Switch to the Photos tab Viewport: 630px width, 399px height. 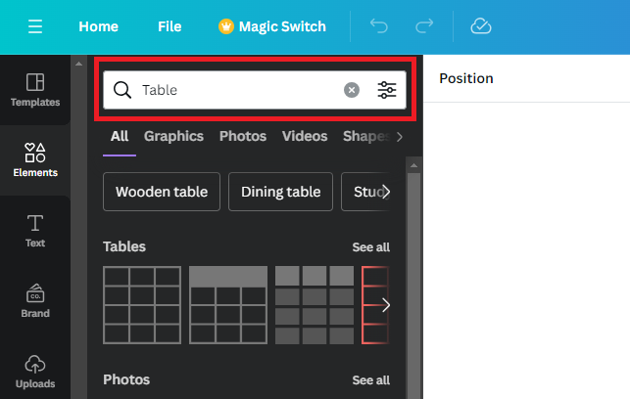[243, 136]
